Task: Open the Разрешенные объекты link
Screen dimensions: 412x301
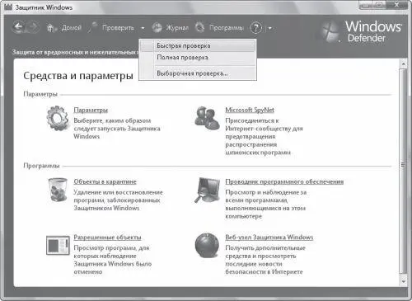Action: tap(107, 238)
